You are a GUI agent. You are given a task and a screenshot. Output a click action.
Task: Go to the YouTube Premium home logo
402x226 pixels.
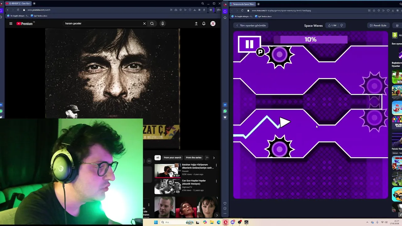25,24
